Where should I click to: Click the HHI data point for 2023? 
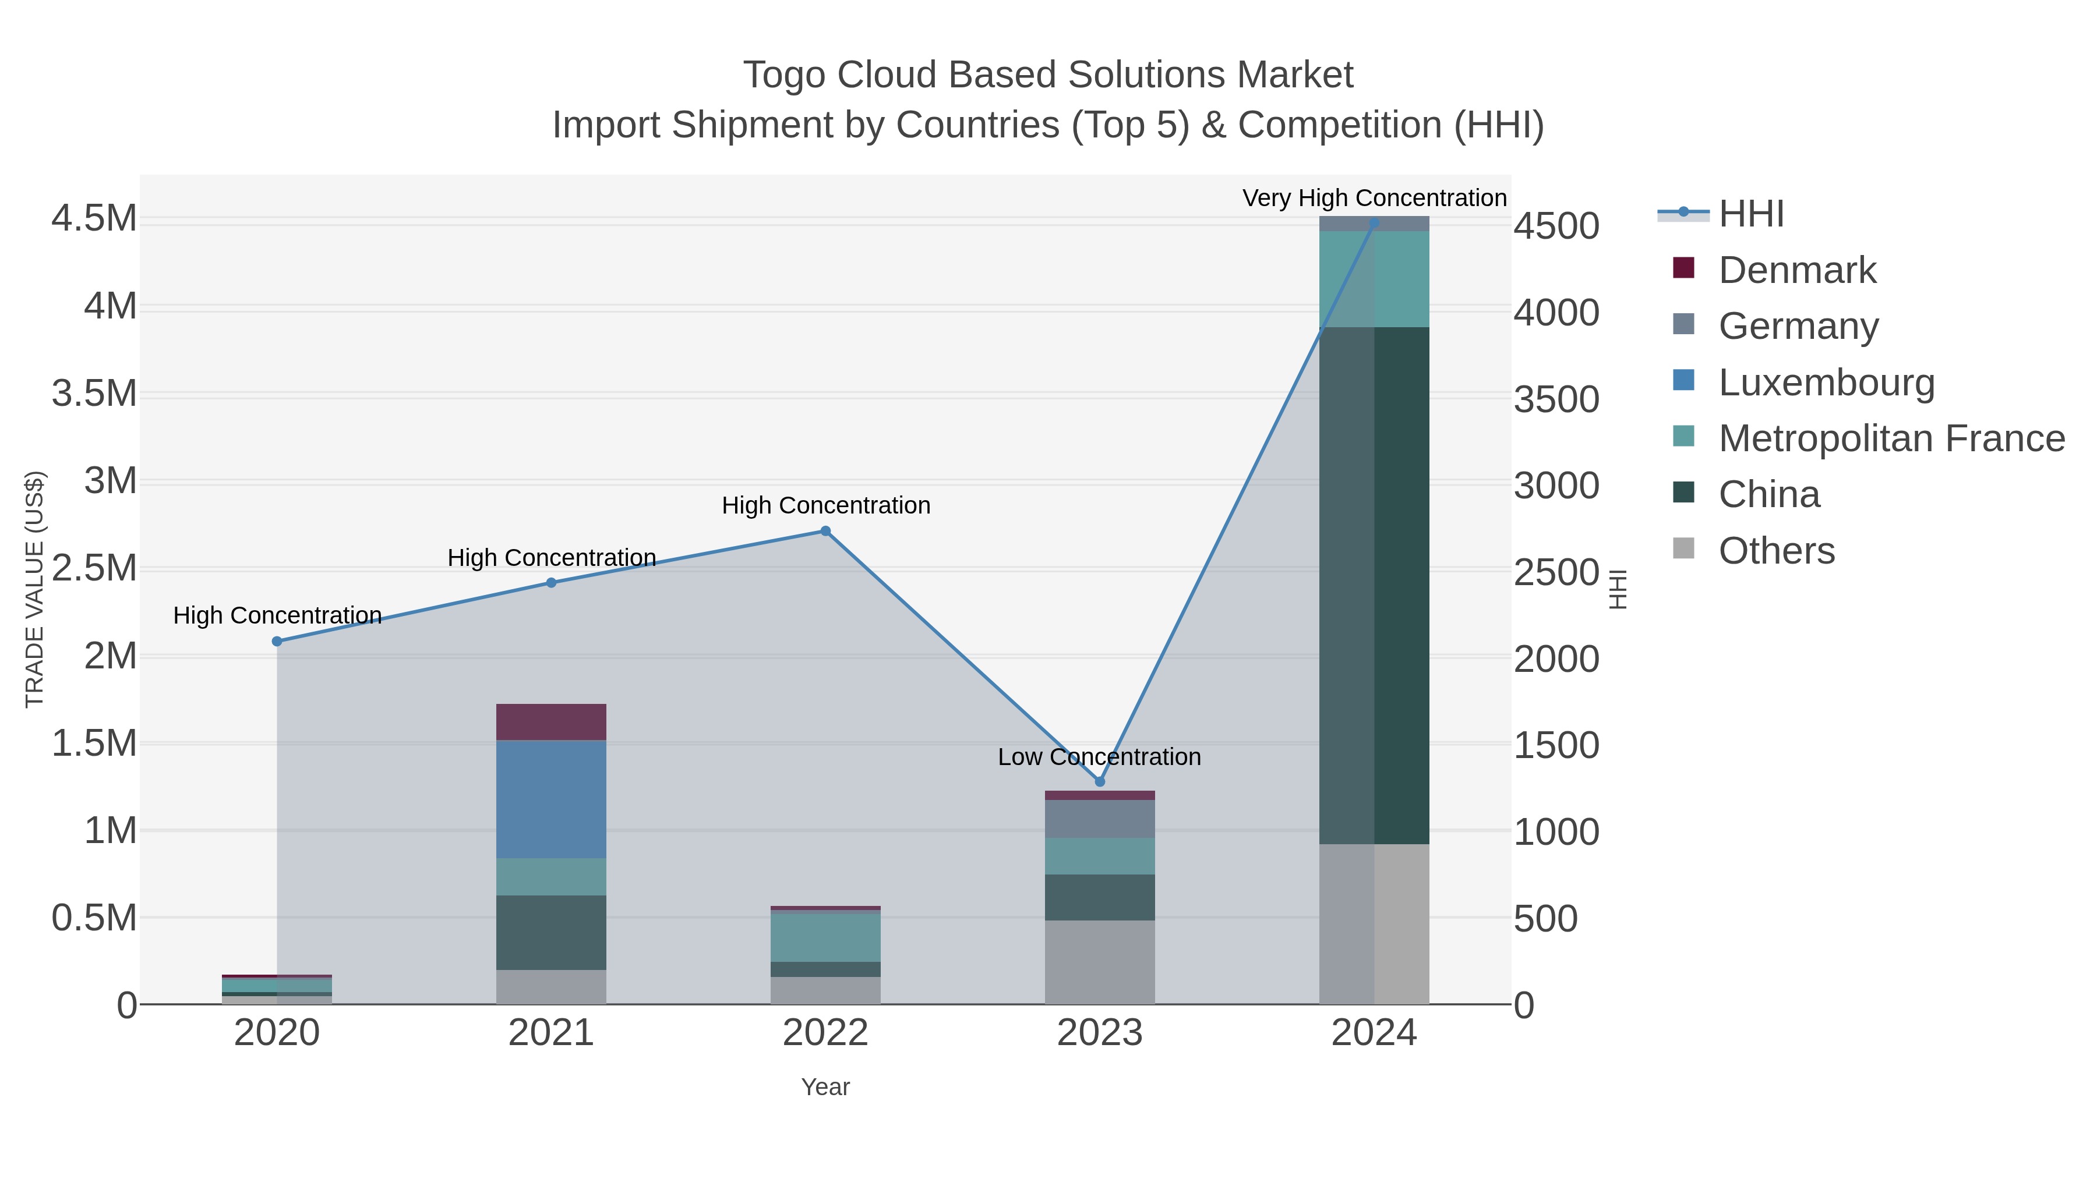[x=1100, y=782]
